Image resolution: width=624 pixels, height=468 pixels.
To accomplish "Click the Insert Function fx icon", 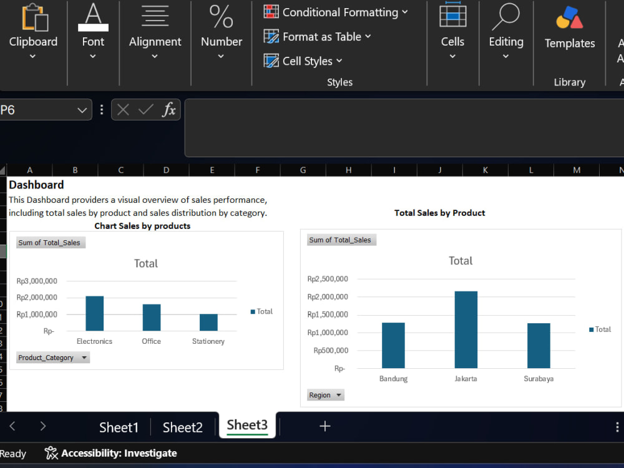I will pyautogui.click(x=168, y=109).
